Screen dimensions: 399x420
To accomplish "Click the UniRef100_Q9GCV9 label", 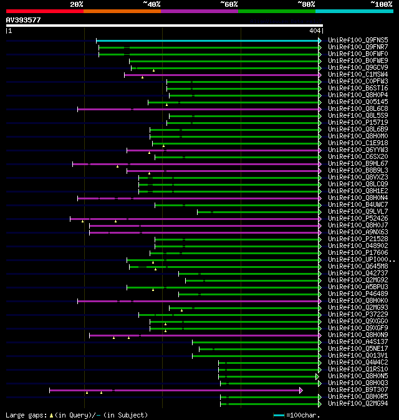I will tap(358, 67).
